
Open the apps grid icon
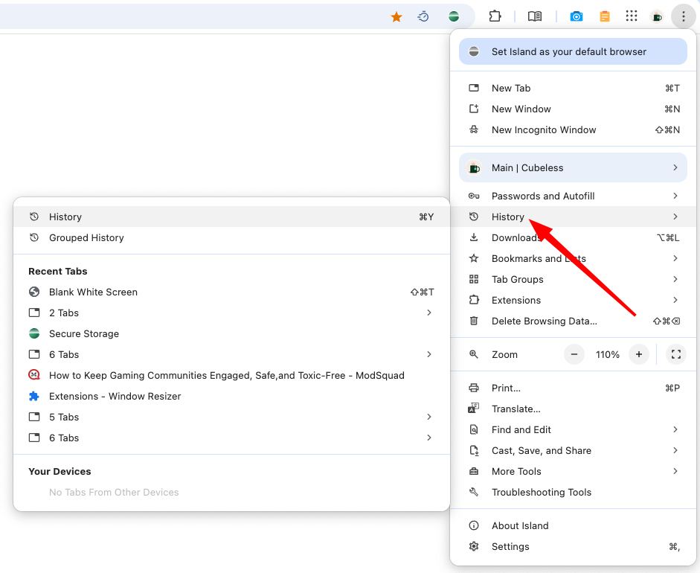[632, 16]
